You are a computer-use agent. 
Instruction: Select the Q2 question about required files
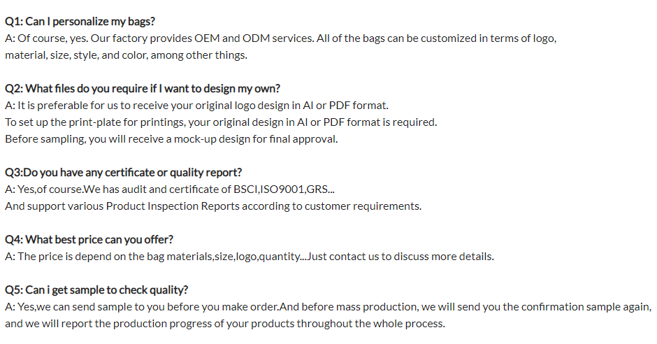pyautogui.click(x=143, y=89)
